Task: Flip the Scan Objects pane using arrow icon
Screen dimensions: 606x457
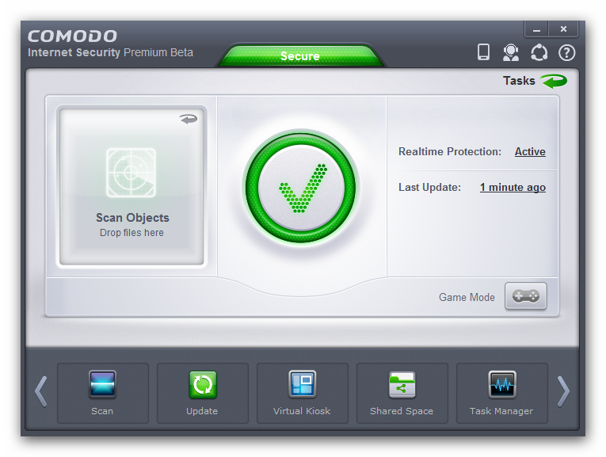Action: coord(189,119)
